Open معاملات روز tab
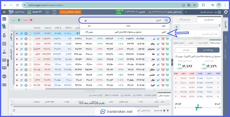This screenshot has width=230, height=117. [x=137, y=95]
